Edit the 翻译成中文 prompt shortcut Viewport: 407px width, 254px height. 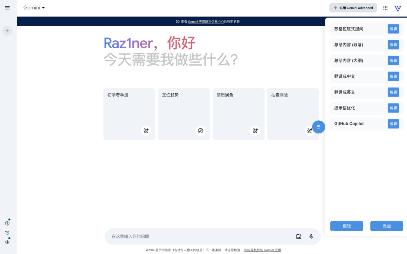click(393, 76)
